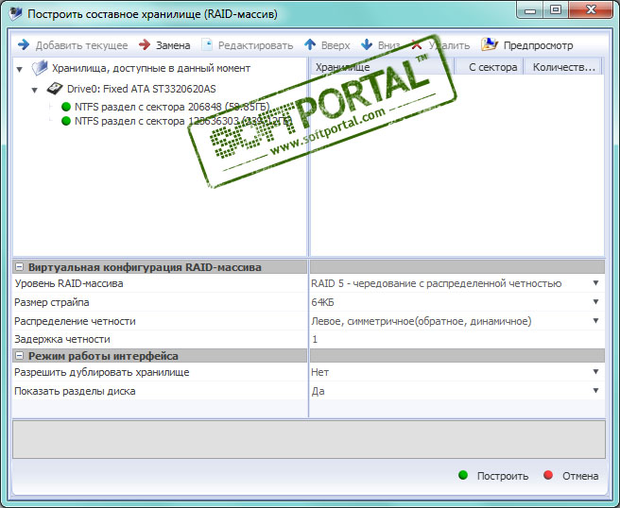Minimize the RAID builder window
The height and width of the screenshot is (508, 620).
coord(529,10)
